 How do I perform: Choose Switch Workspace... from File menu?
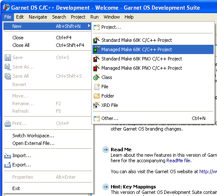(x=33, y=136)
